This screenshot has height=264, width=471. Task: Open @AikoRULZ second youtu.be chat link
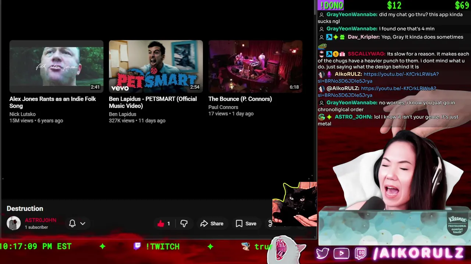tap(378, 92)
